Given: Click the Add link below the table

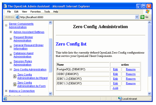Looking at the screenshot, I should tap(115, 88).
